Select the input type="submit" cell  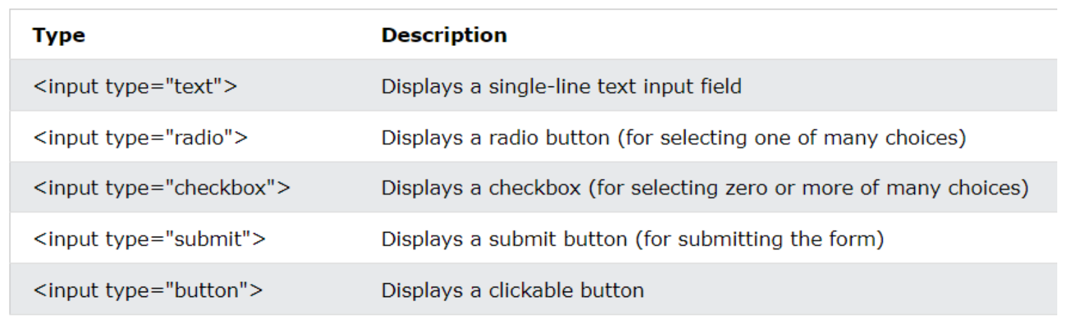[x=149, y=239]
